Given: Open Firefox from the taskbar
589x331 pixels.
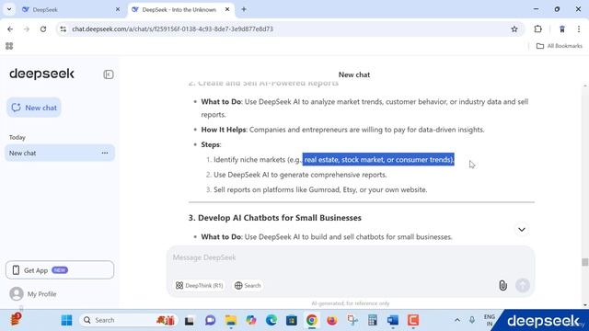Looking at the screenshot, I should (x=331, y=320).
